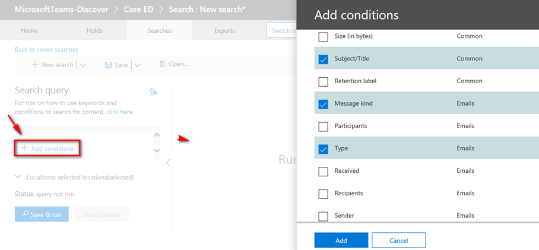Image resolution: width=539 pixels, height=250 pixels.
Task: Check the Sender checkbox
Action: click(323, 216)
